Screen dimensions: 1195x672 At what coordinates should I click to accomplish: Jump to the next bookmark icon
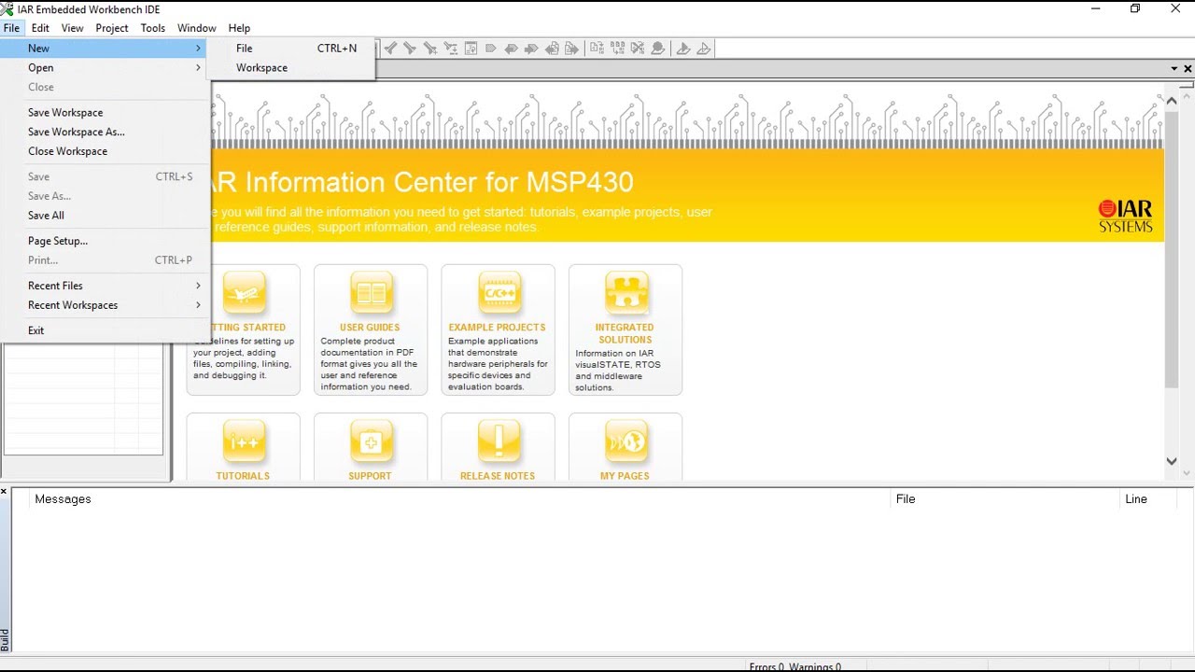pos(531,49)
